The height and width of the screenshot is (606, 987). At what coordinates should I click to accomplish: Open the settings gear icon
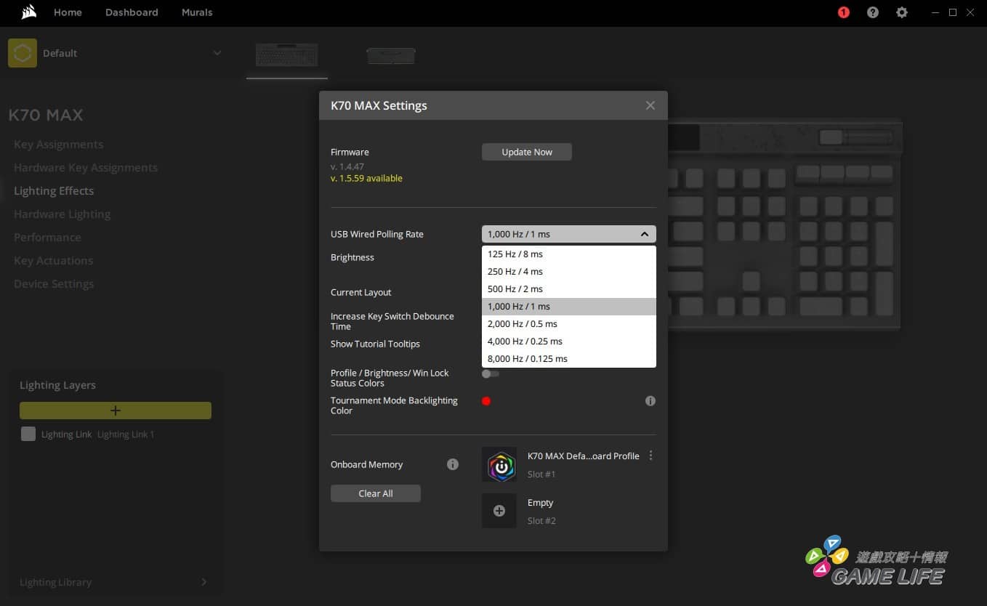[901, 12]
